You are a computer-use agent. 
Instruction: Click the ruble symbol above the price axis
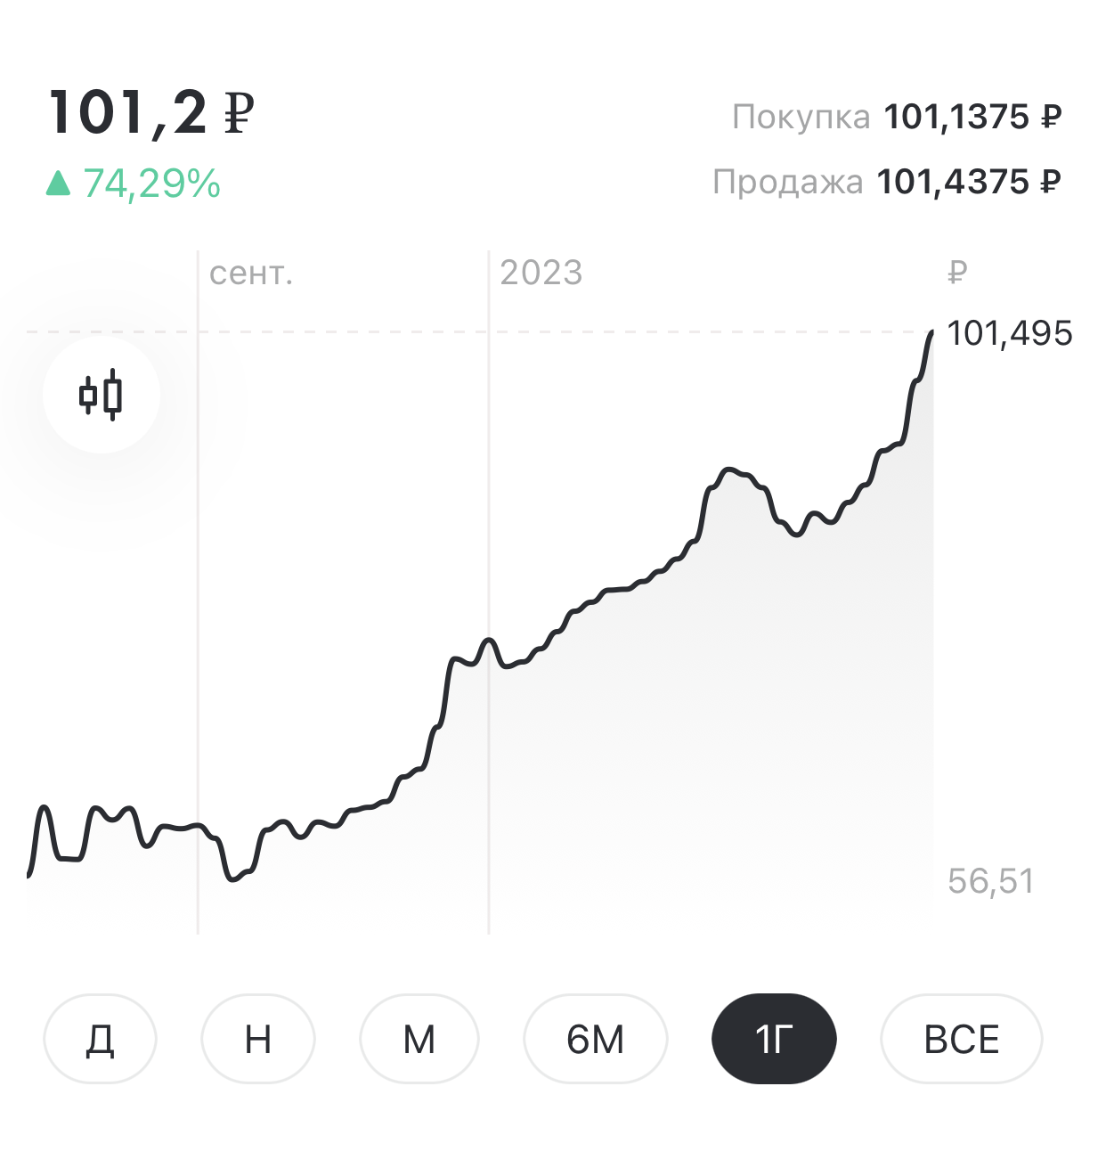[957, 273]
